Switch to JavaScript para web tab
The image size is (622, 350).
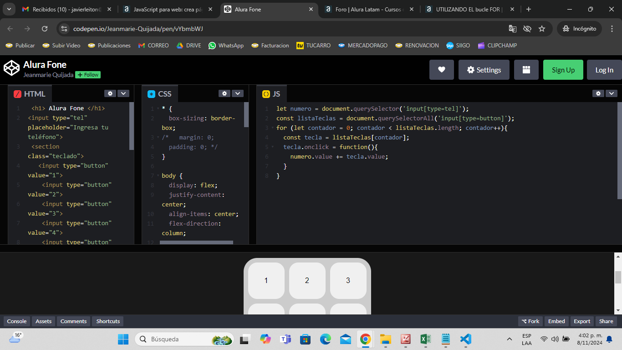(x=168, y=9)
